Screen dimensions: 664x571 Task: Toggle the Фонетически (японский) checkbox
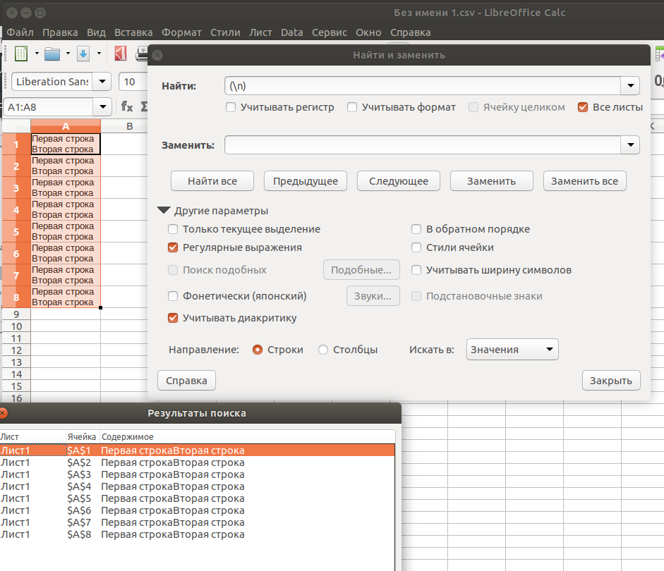tap(173, 296)
